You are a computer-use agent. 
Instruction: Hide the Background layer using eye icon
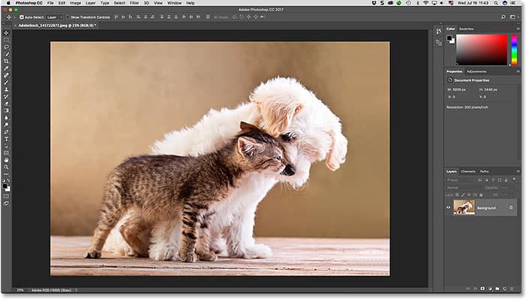pos(449,207)
